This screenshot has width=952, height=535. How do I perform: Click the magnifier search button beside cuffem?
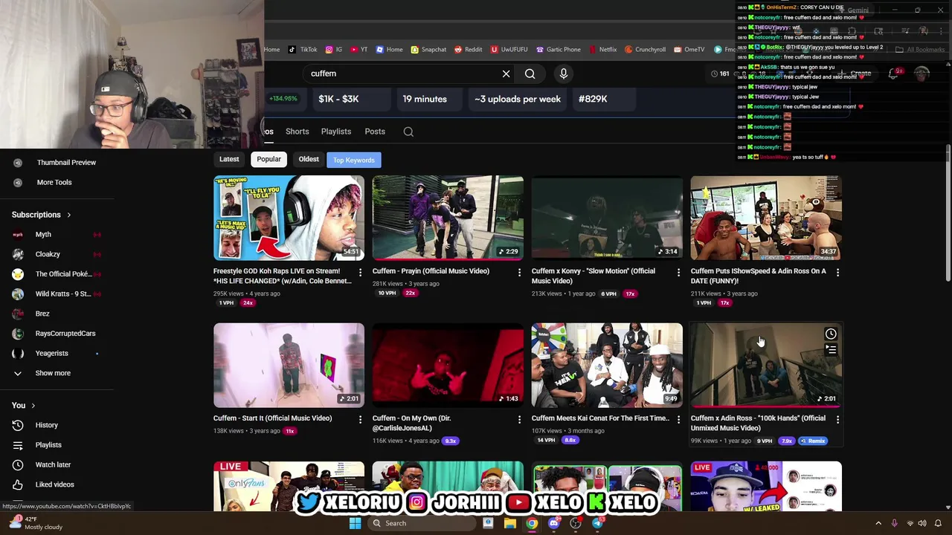coord(530,74)
